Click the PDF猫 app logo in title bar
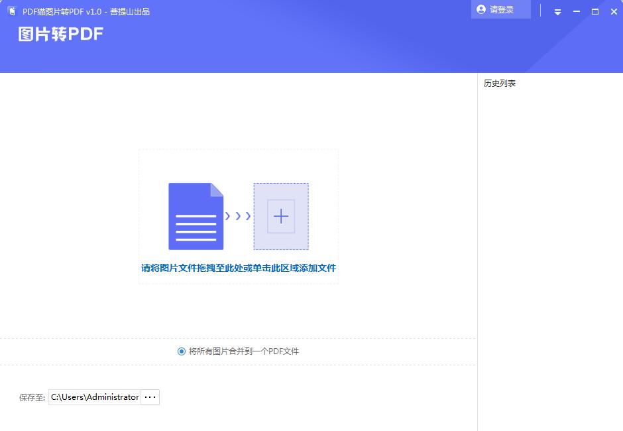The height and width of the screenshot is (431, 623). 11,11
